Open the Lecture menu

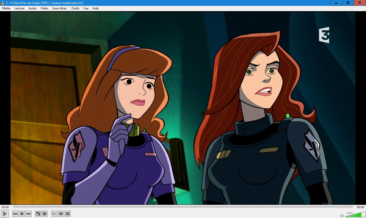19,8
